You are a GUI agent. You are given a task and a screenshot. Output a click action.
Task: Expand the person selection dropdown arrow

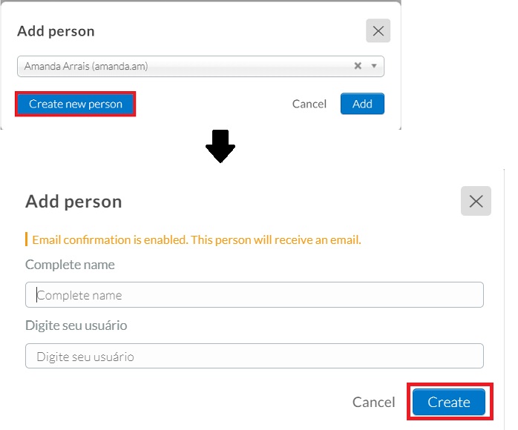374,66
